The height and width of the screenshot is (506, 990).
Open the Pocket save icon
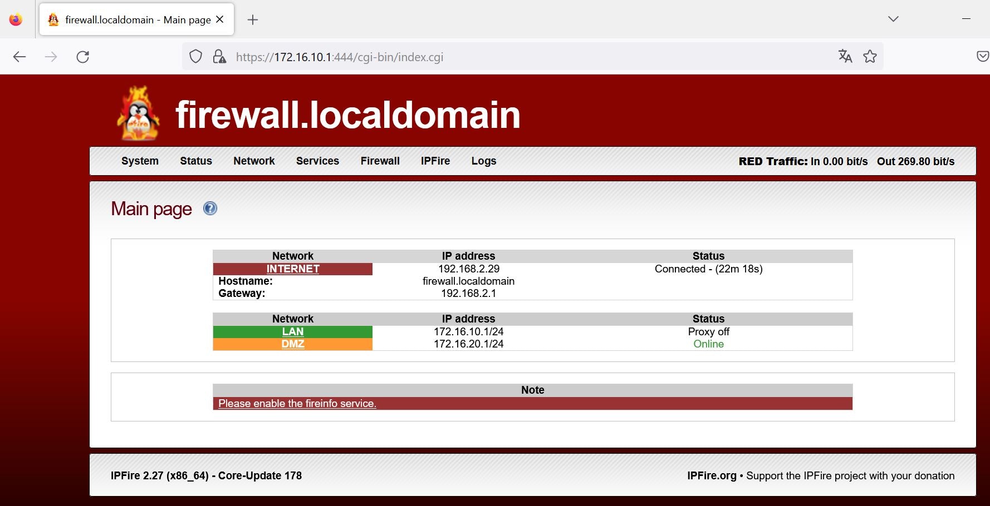[983, 56]
